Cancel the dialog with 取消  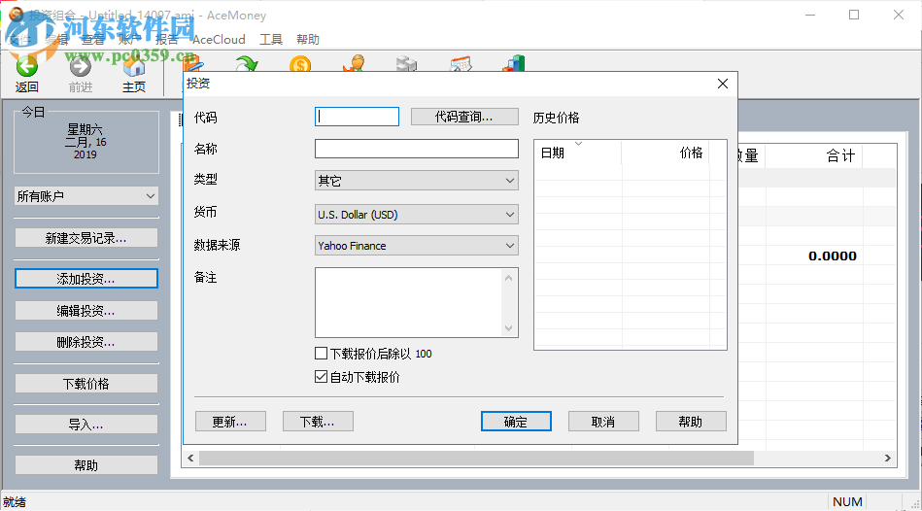[x=603, y=422]
